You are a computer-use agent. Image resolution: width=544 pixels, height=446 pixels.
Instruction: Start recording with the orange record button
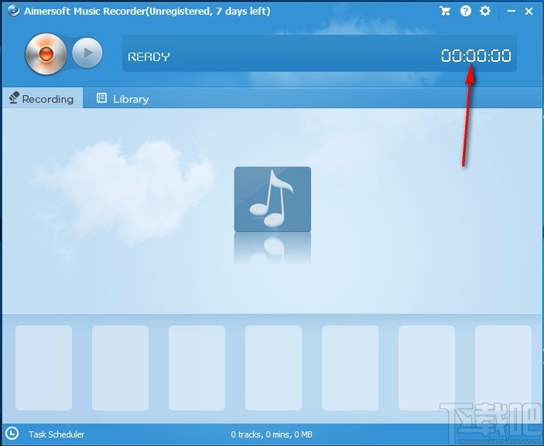click(46, 53)
